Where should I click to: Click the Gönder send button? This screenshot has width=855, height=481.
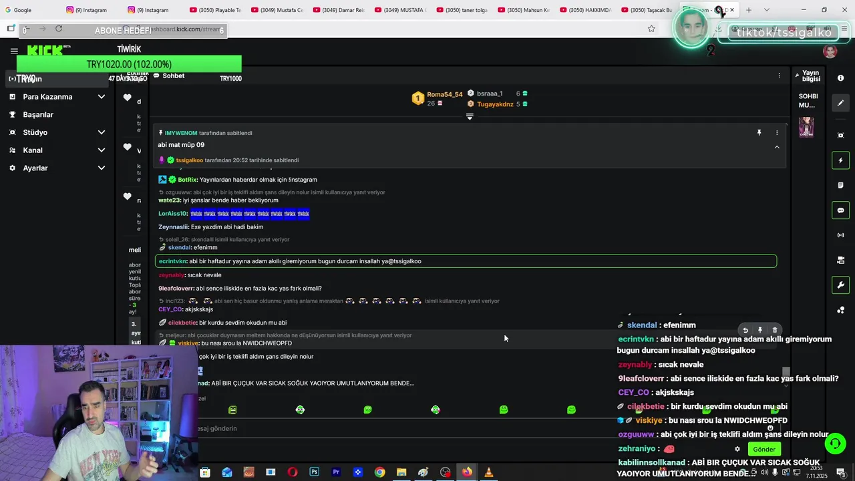coord(763,449)
